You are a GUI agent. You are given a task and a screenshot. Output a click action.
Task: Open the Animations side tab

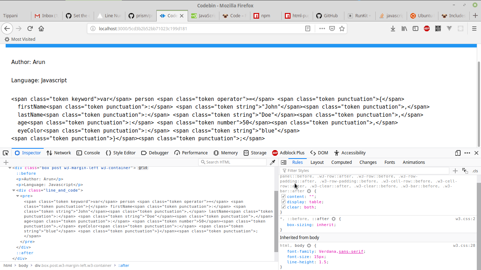414,162
